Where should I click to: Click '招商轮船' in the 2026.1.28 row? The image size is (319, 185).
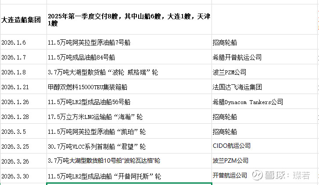click(265, 116)
